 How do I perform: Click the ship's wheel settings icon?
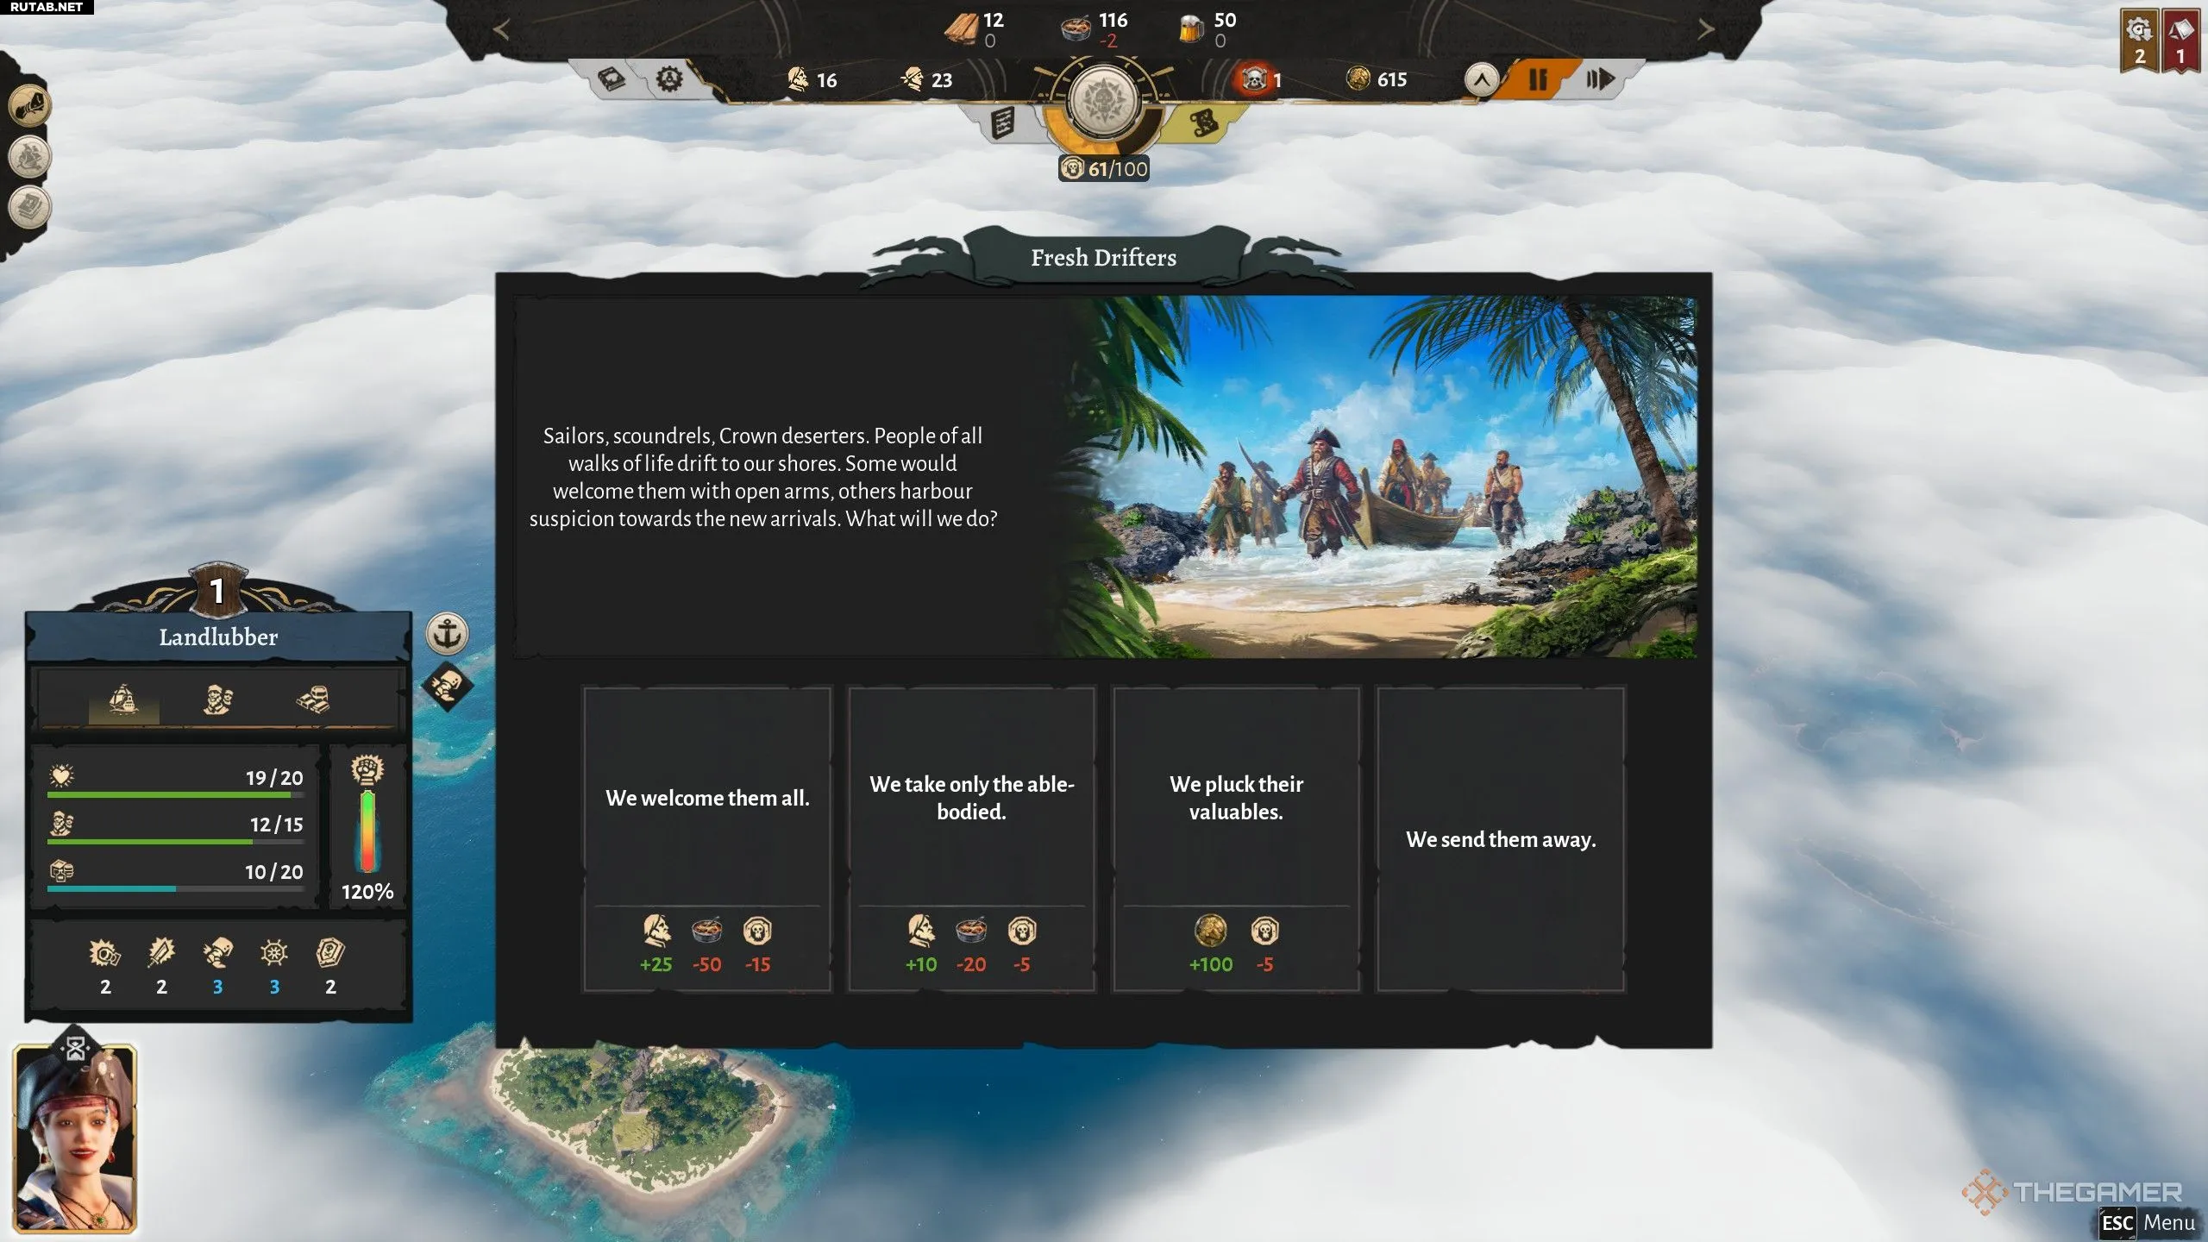[668, 79]
